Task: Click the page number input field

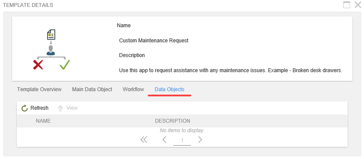Action: tap(182, 140)
